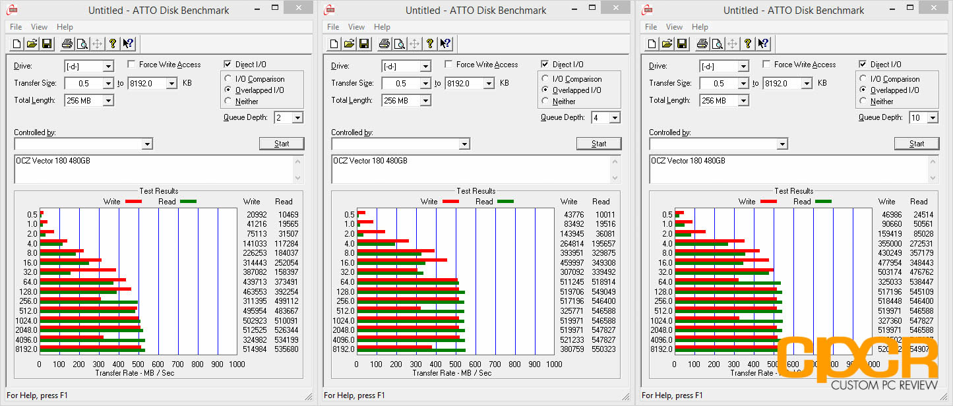Screen dimensions: 953x406
Task: Choose I/O Comparison radio in right window
Action: 864,79
